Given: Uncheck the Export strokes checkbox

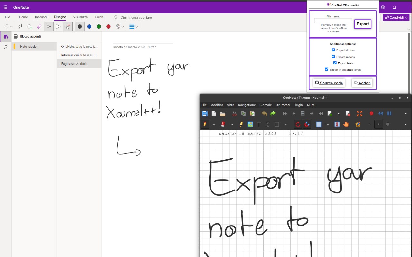Looking at the screenshot, I should 333,50.
